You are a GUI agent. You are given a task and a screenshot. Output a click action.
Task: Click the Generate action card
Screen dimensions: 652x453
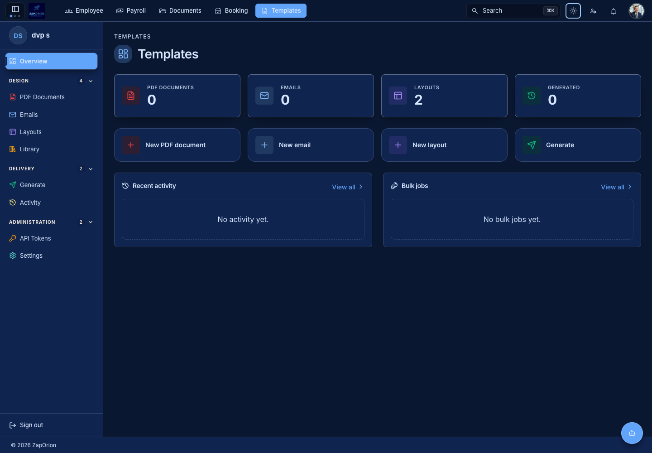coord(578,145)
